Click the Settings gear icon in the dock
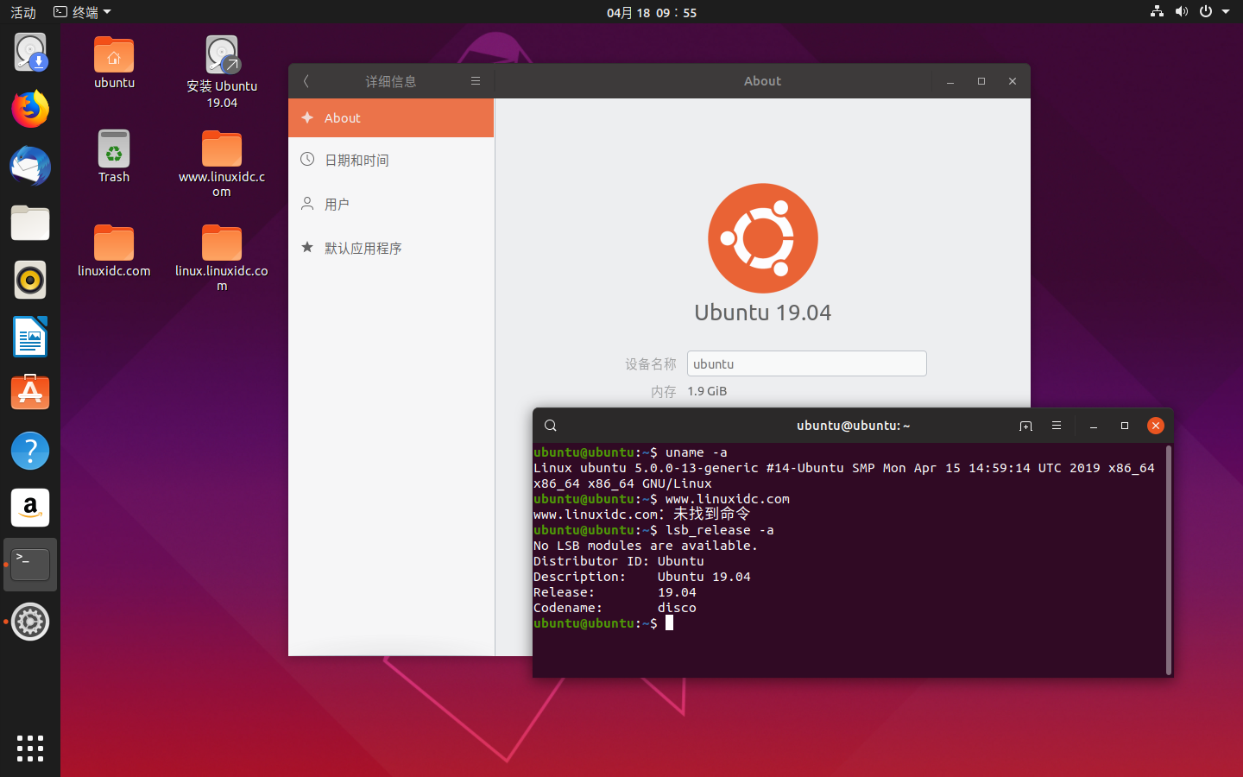Image resolution: width=1243 pixels, height=777 pixels. click(x=30, y=622)
